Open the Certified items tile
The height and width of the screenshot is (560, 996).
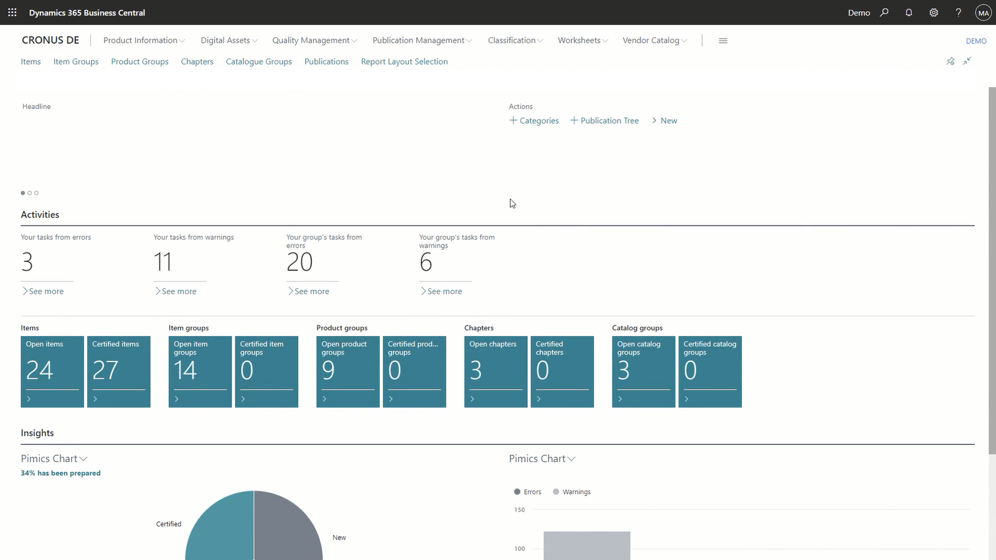(x=119, y=371)
